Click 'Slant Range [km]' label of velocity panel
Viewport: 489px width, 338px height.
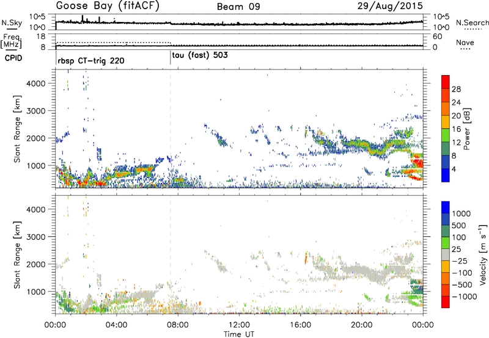click(x=17, y=255)
